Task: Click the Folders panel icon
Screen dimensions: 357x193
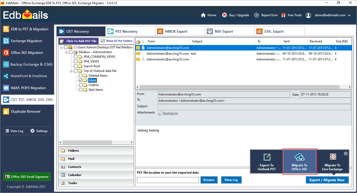Action: pos(63,151)
